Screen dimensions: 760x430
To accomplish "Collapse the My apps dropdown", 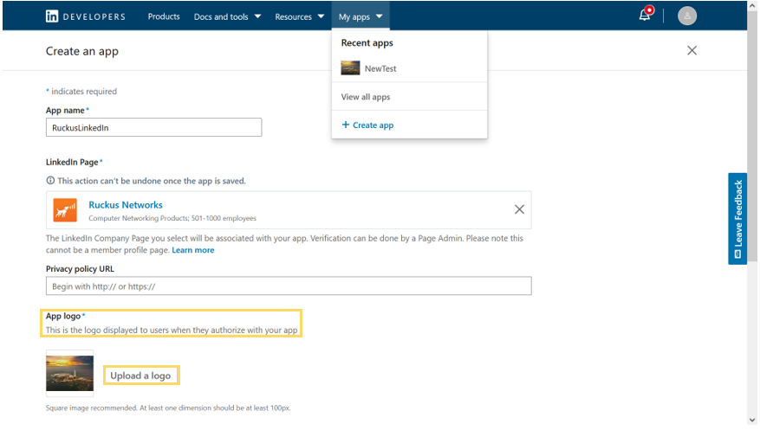I will pos(361,16).
